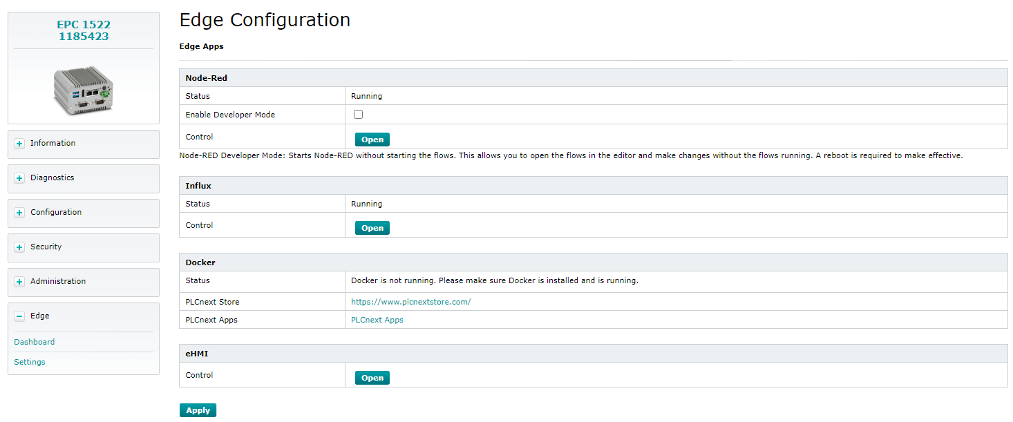Click the 'Docker is not running' status message
Viewport: 1013px width, 422px height.
tap(495, 280)
